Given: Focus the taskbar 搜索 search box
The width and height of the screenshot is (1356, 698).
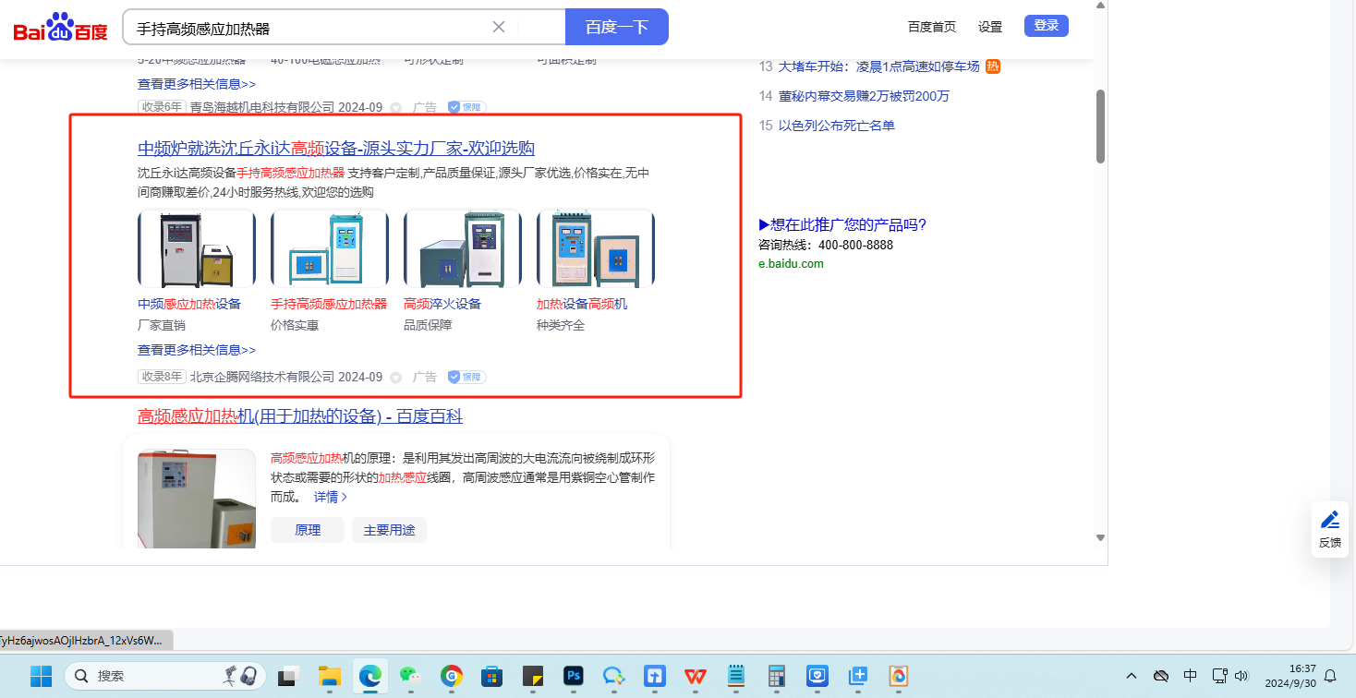Looking at the screenshot, I should (x=164, y=676).
